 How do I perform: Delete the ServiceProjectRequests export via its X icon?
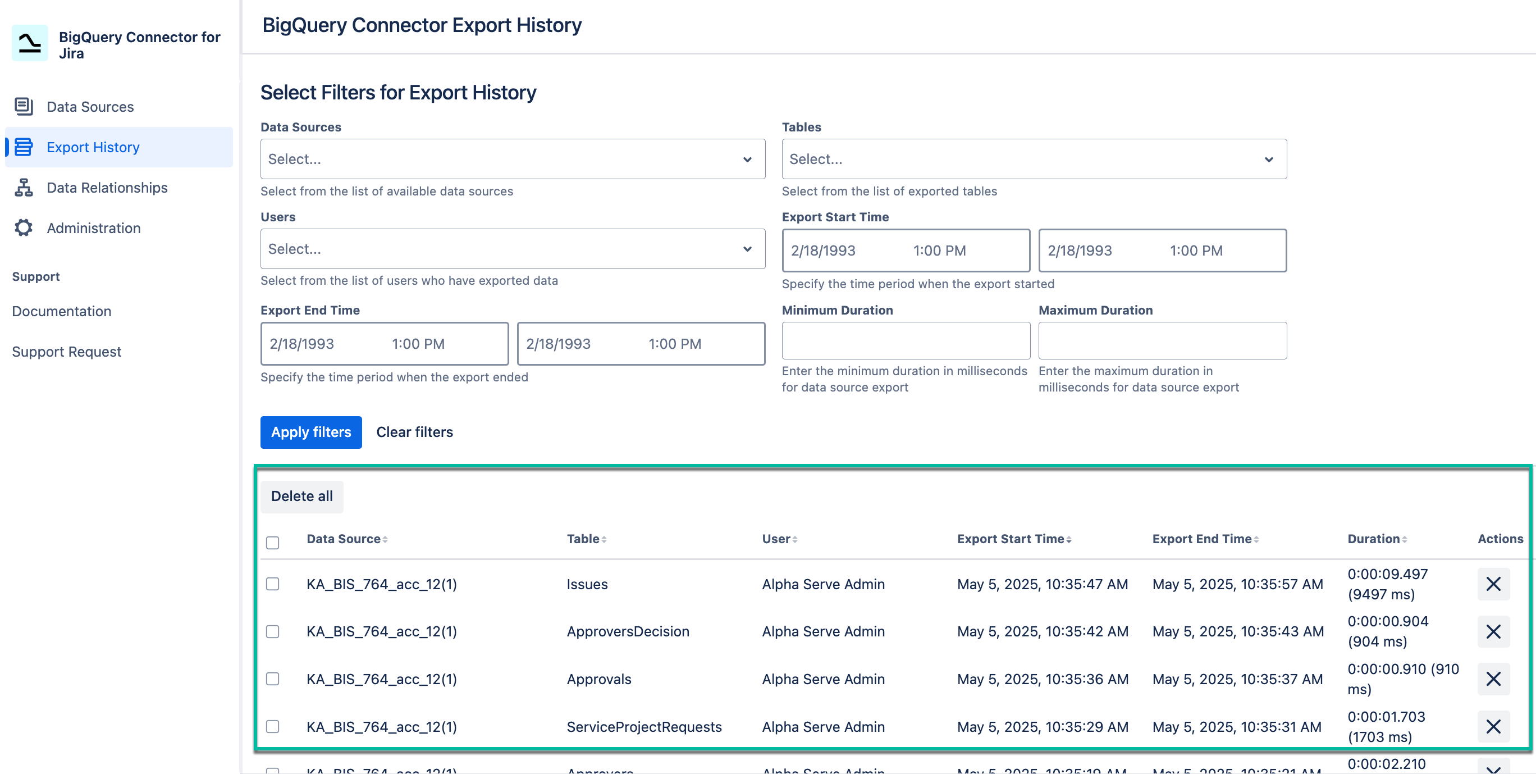click(x=1493, y=726)
